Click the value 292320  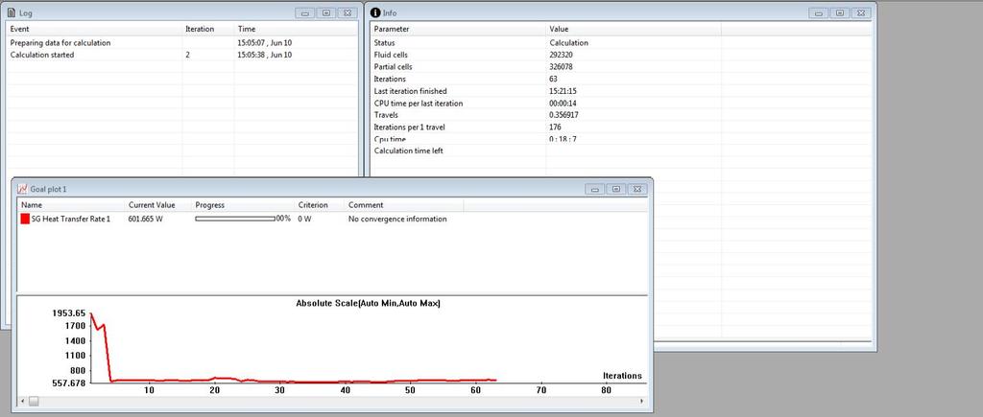coord(561,55)
